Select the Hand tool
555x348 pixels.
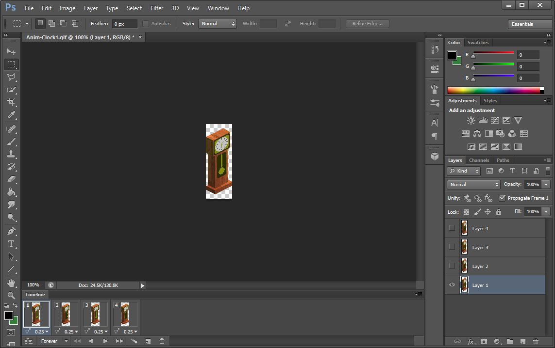11,283
